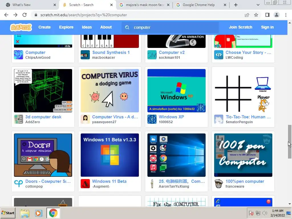The height and width of the screenshot is (219, 292).
Task: Click the AaronTanYuXiang avatar icon
Action: [152, 184]
